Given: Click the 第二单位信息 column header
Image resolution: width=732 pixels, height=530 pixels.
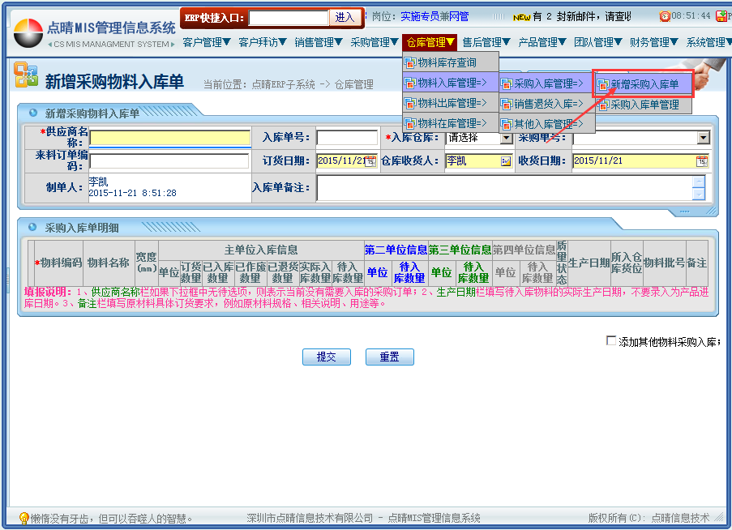Looking at the screenshot, I should point(396,250).
